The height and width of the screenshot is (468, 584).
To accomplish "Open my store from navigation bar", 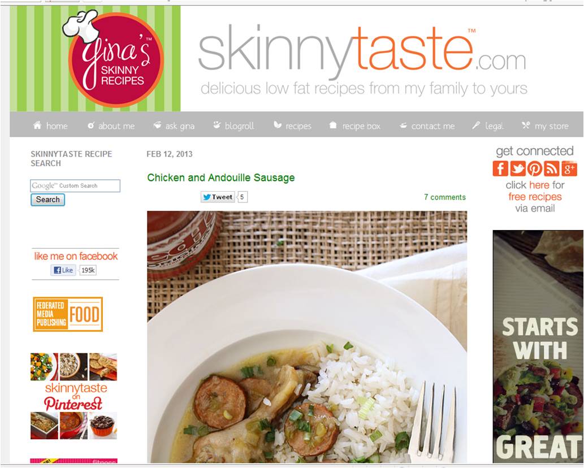I will pos(545,126).
